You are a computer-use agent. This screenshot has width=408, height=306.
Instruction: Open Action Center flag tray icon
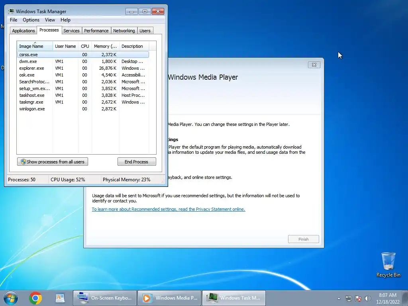[x=358, y=298]
